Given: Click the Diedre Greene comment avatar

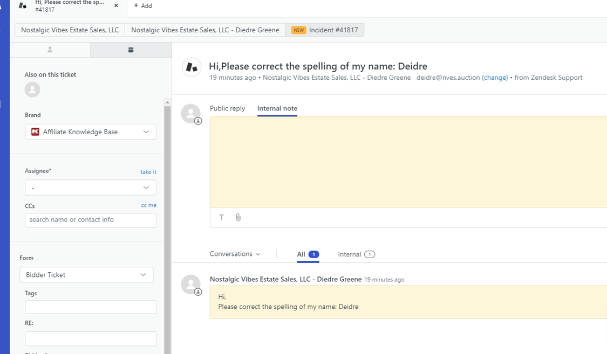Looking at the screenshot, I should pos(191,284).
